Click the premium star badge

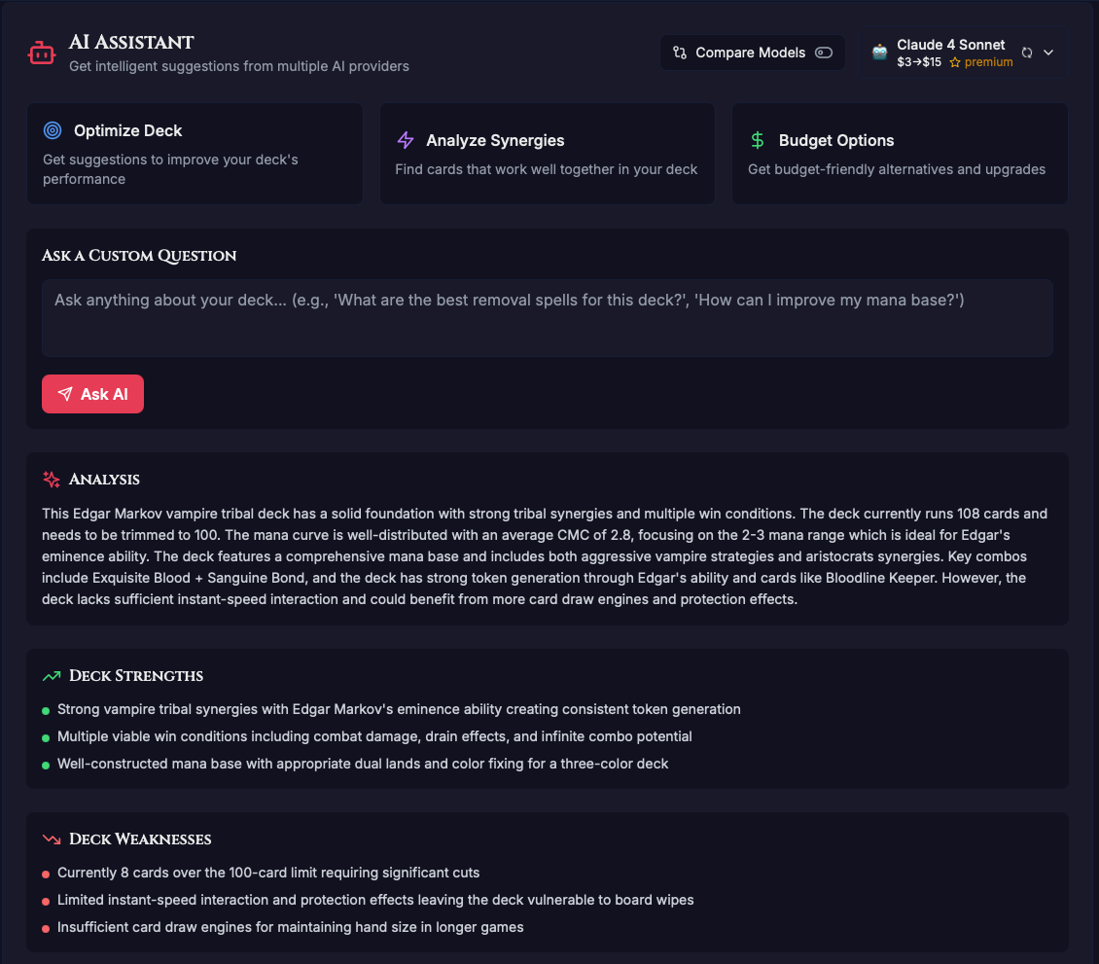981,62
